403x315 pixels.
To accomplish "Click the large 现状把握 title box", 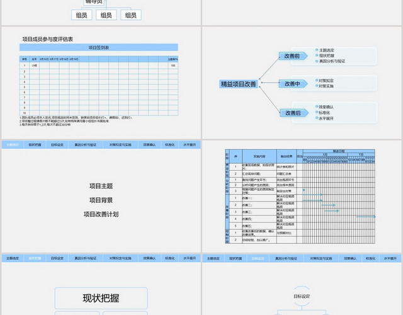I will [101, 298].
